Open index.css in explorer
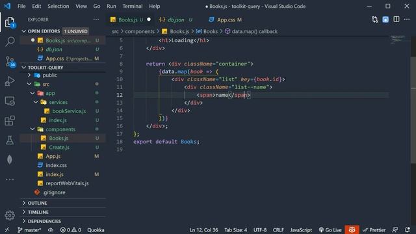This screenshot has width=416, height=234. [x=63, y=165]
